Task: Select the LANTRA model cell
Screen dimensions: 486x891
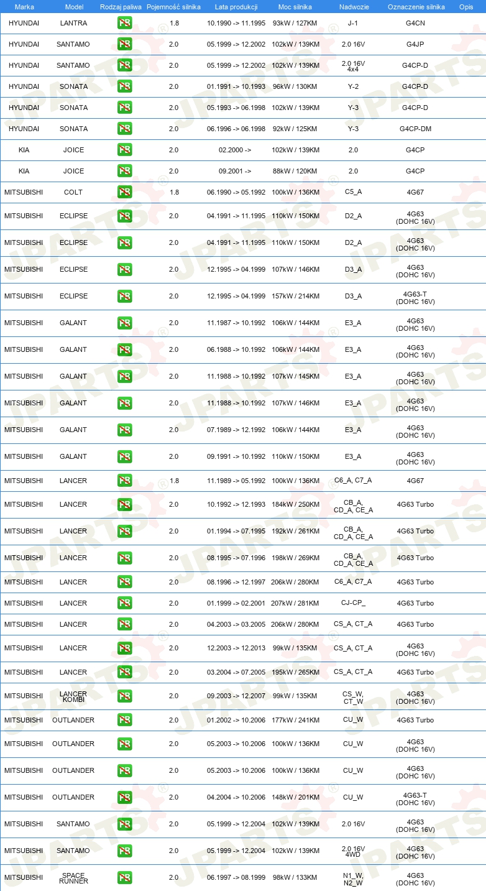Action: pyautogui.click(x=74, y=23)
